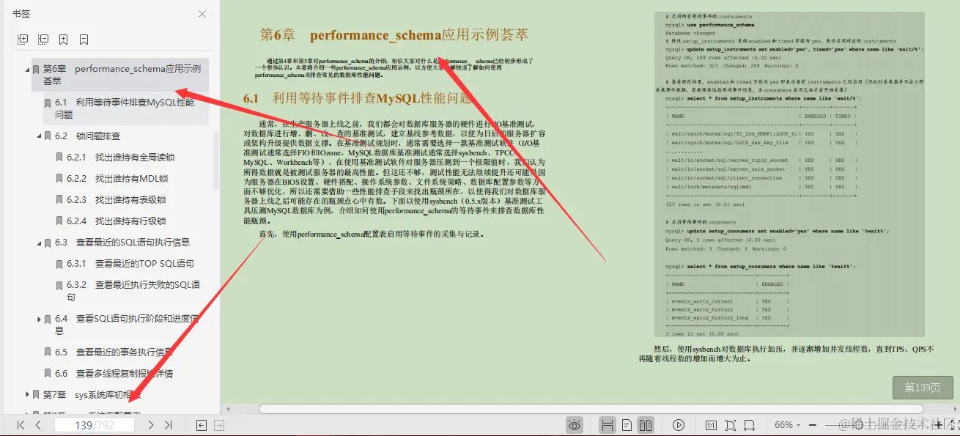The width and height of the screenshot is (960, 436).
Task: Go to the last page
Action: (x=168, y=425)
